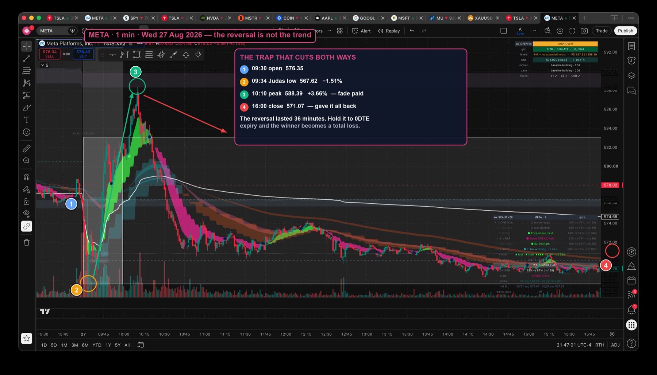Image resolution: width=657 pixels, height=375 pixels.
Task: Select the crosshair cursor tool
Action: click(x=27, y=46)
